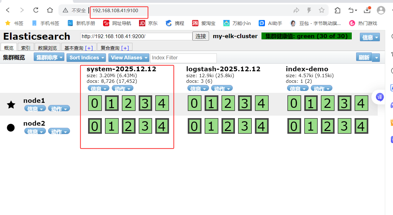The image size is (393, 215).
Task: Open the node1 动作 dropdown
Action: (59, 109)
